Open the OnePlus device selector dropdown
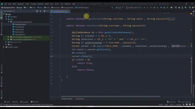 coord(133,8)
